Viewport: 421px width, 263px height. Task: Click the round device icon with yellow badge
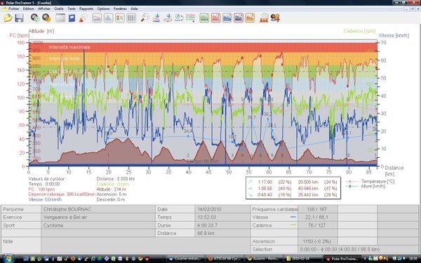coord(46,18)
